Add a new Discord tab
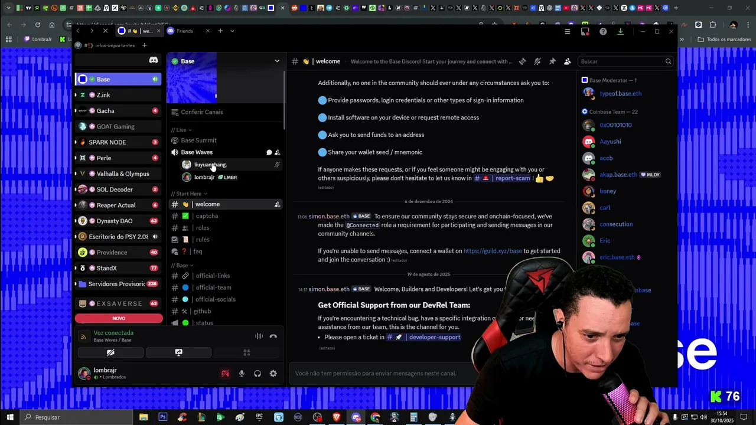Viewport: 756px width, 425px height. [x=220, y=31]
